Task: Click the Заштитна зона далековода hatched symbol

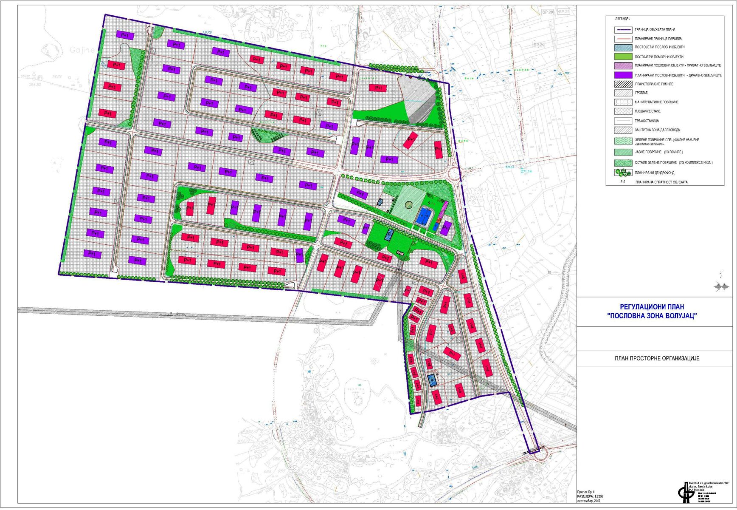Action: [623, 130]
